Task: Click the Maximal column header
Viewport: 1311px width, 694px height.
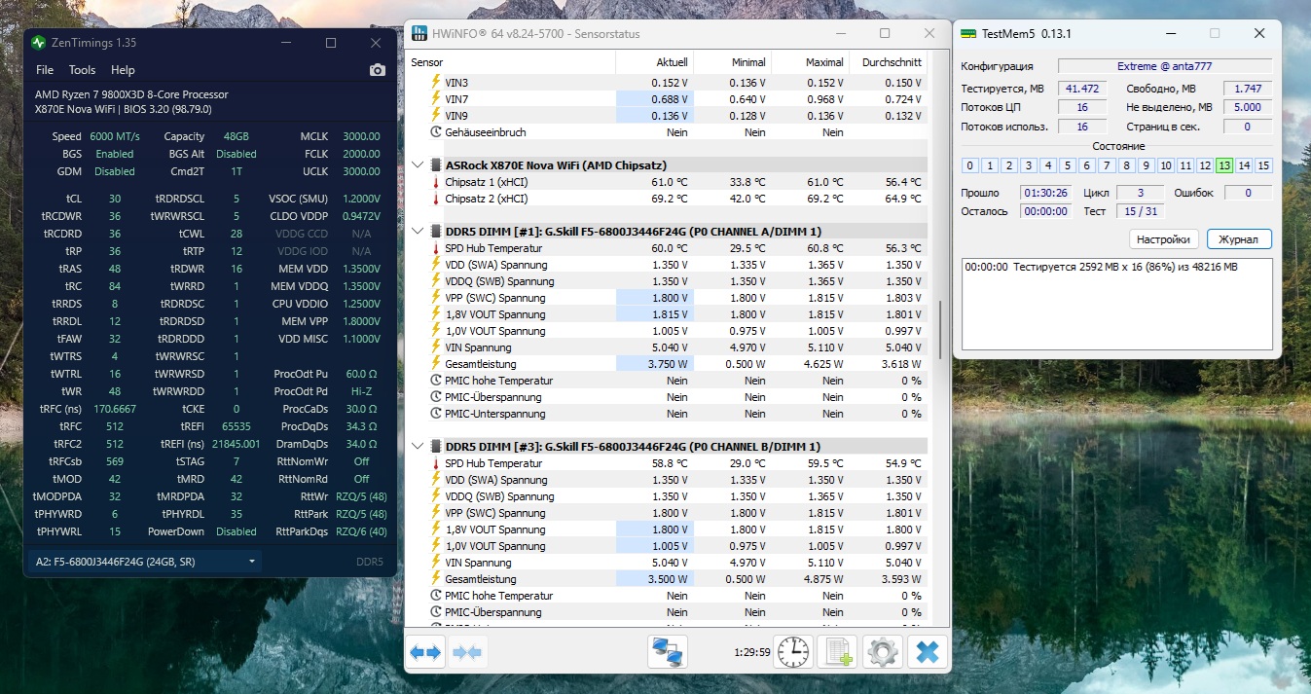Action: 811,62
